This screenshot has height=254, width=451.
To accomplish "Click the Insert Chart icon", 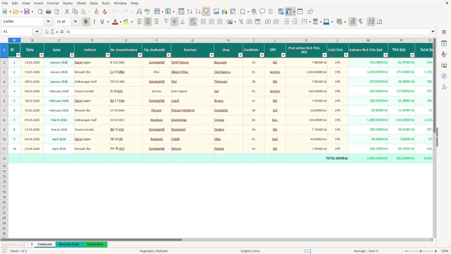I will (x=225, y=12).
